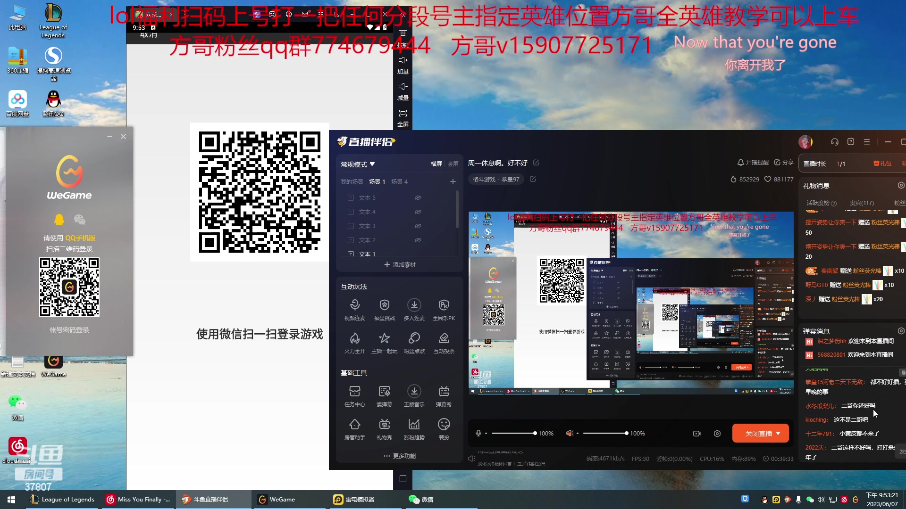Expand 关闭直播 button dropdown arrow
The image size is (906, 509).
pos(779,434)
